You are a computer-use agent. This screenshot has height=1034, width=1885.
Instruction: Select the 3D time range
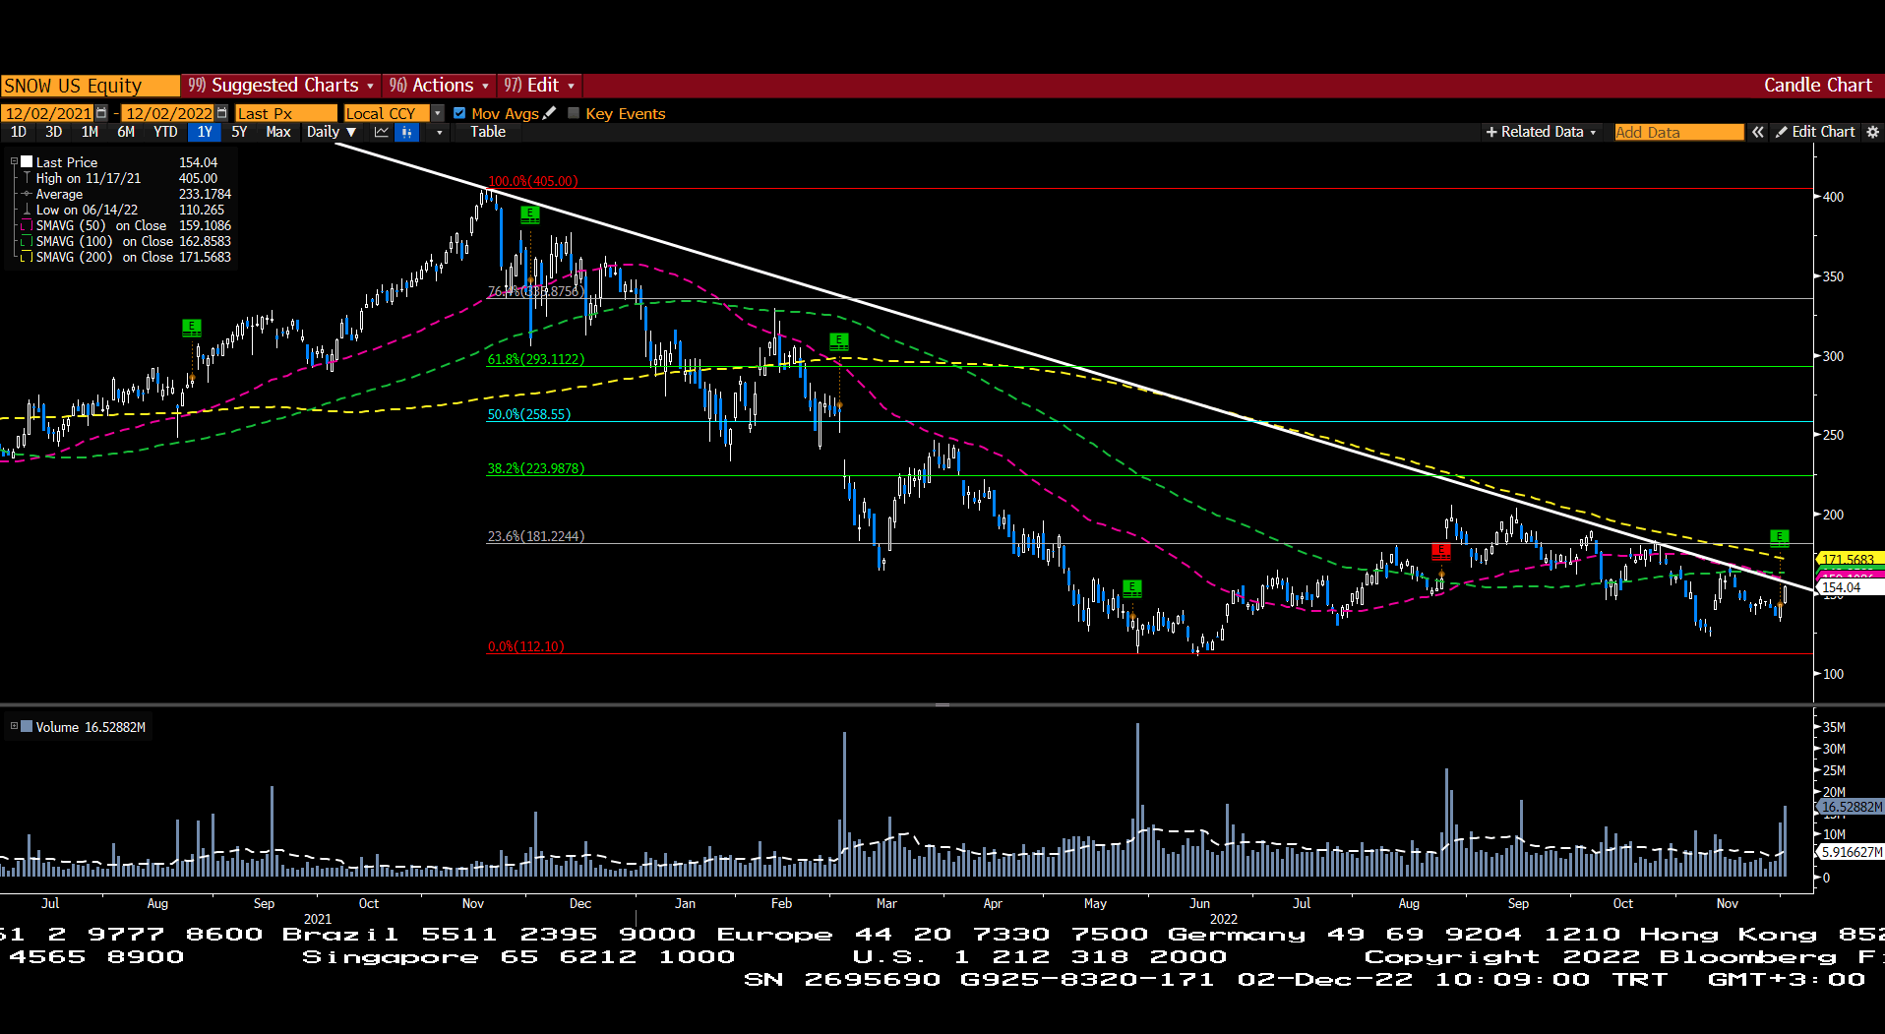pyautogui.click(x=54, y=132)
